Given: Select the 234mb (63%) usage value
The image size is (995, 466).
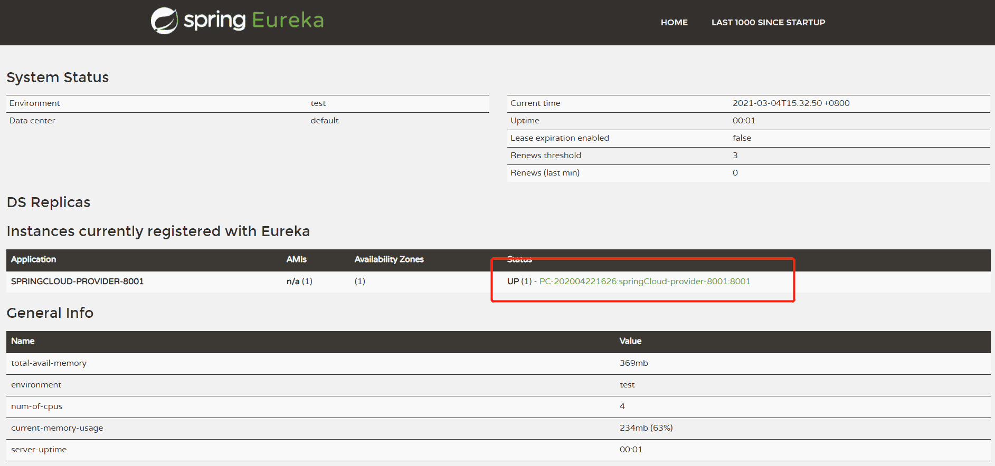Looking at the screenshot, I should click(x=646, y=428).
